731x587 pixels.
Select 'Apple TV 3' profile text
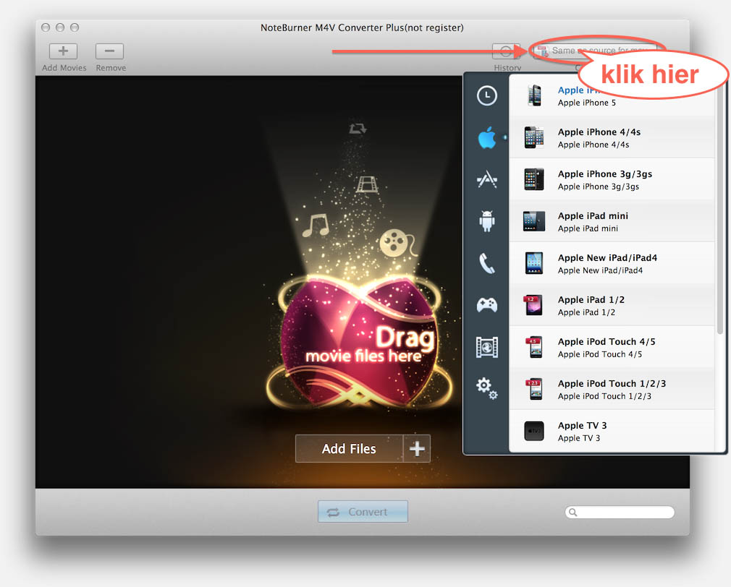583,426
